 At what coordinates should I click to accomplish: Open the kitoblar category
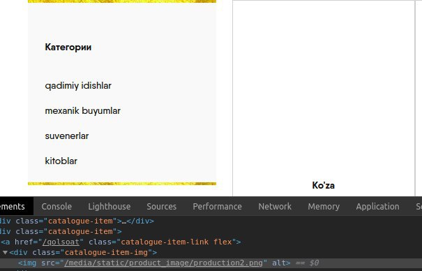pyautogui.click(x=61, y=161)
